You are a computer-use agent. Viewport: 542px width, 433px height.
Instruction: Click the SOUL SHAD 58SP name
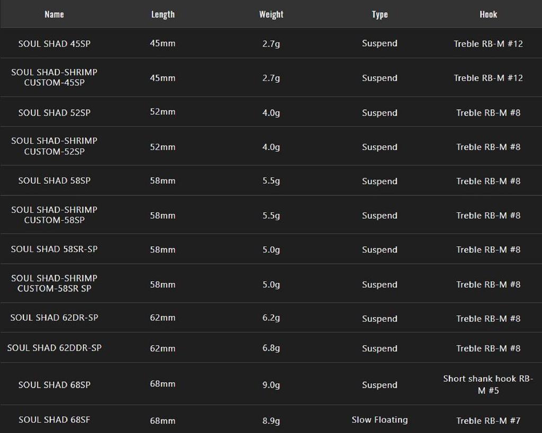click(54, 181)
